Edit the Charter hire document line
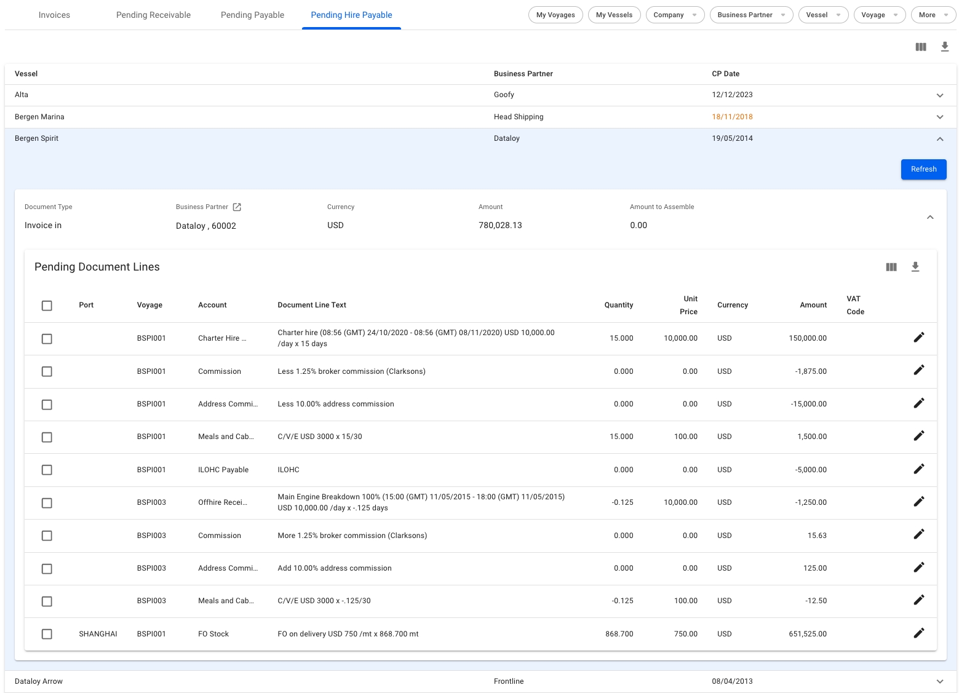The width and height of the screenshot is (959, 693). coord(918,338)
